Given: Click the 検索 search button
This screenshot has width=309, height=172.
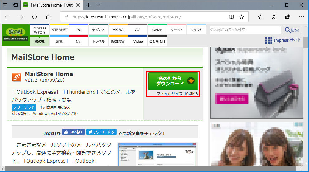Looking at the screenshot, I should 292,30.
